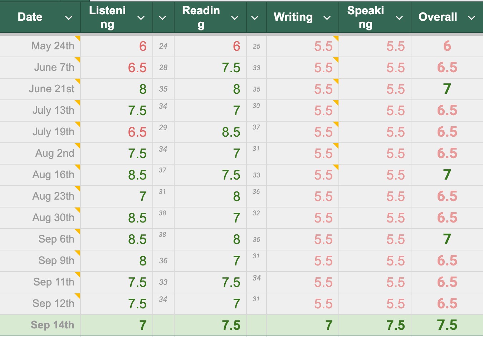Expand the Writing column filter arrow
Screen dimensions: 483x337
327,18
